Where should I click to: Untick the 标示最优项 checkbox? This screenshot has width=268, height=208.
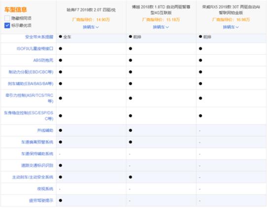[x=7, y=26]
